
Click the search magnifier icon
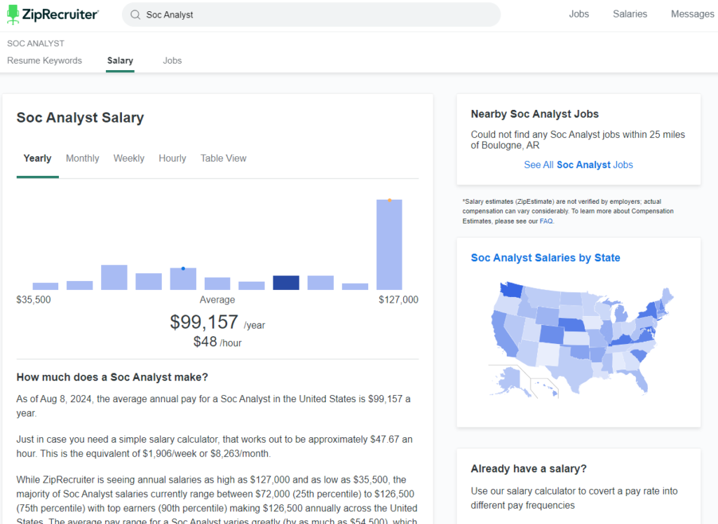click(x=135, y=15)
